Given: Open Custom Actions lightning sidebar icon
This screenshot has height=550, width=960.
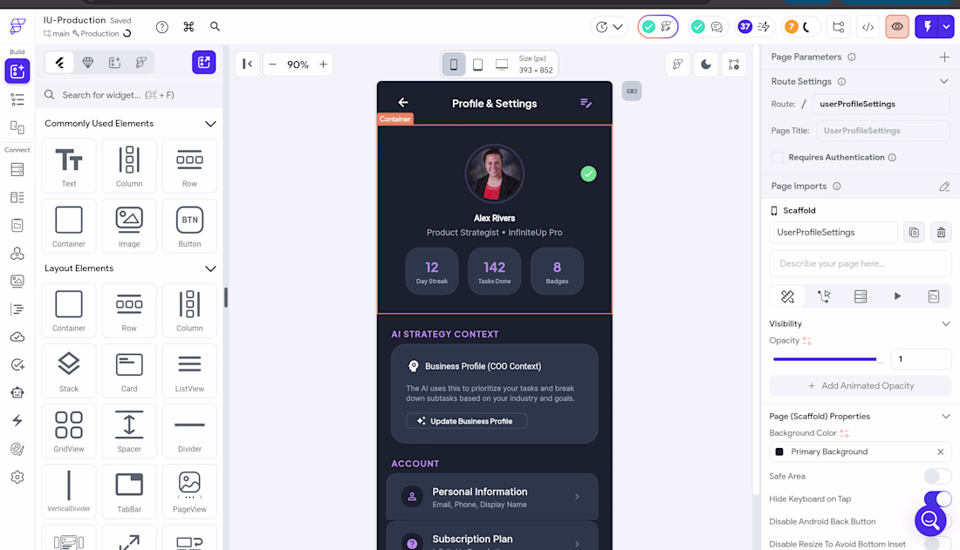Looking at the screenshot, I should click(17, 420).
